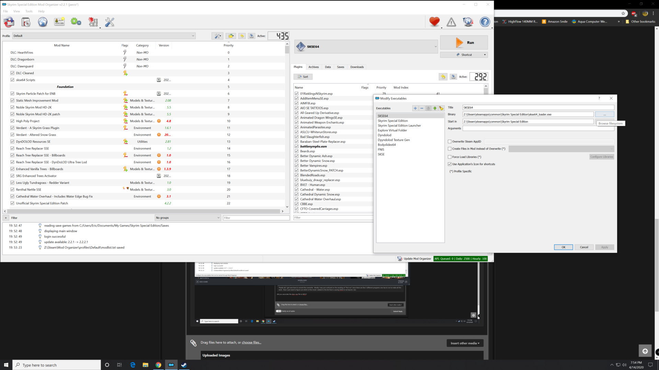Screen dimensions: 659x370
Task: Click the mod list horizontal scrollbar
Action: click(x=143, y=211)
